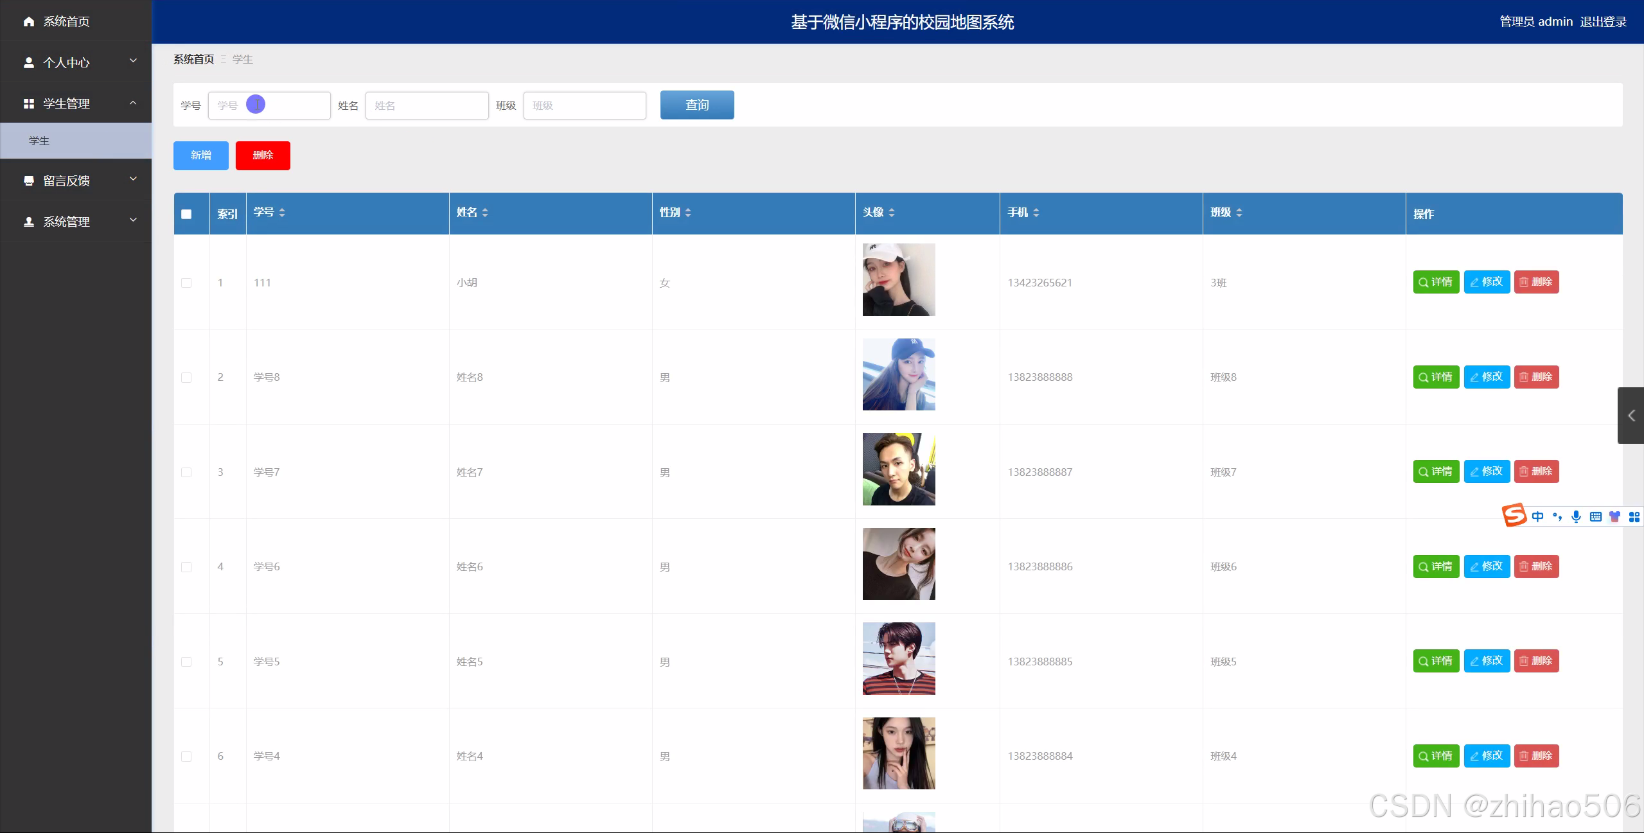The width and height of the screenshot is (1644, 833).
Task: Click the Sogou input method S logo
Action: [1514, 515]
